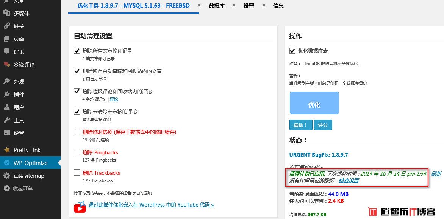Viewport: 444px width, 219px height.
Task: Click the WP-Optimize checkmark icon
Action: tap(7, 163)
